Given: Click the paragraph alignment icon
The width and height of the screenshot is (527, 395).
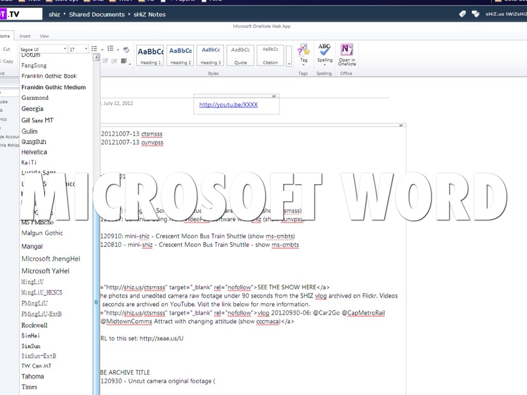Looking at the screenshot, I should click(124, 61).
